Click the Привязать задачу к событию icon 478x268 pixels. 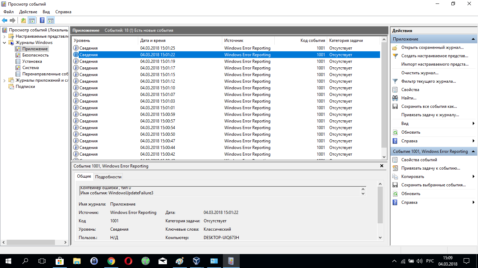point(395,168)
